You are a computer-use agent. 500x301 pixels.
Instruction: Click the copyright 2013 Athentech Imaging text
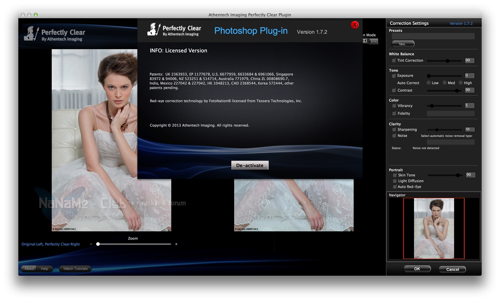(x=199, y=125)
